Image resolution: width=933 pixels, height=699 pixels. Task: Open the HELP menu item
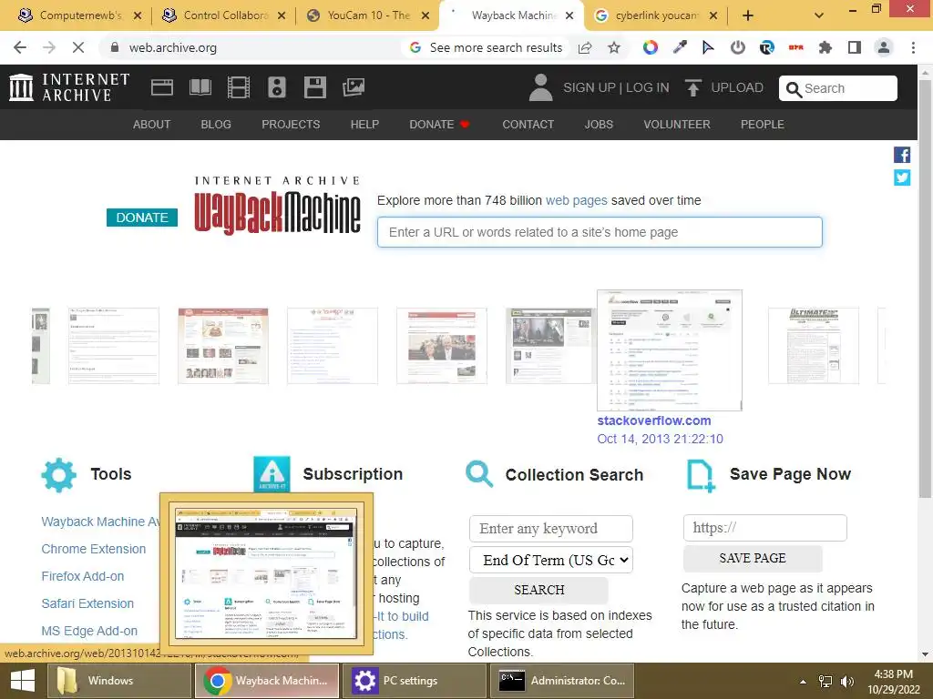tap(364, 124)
